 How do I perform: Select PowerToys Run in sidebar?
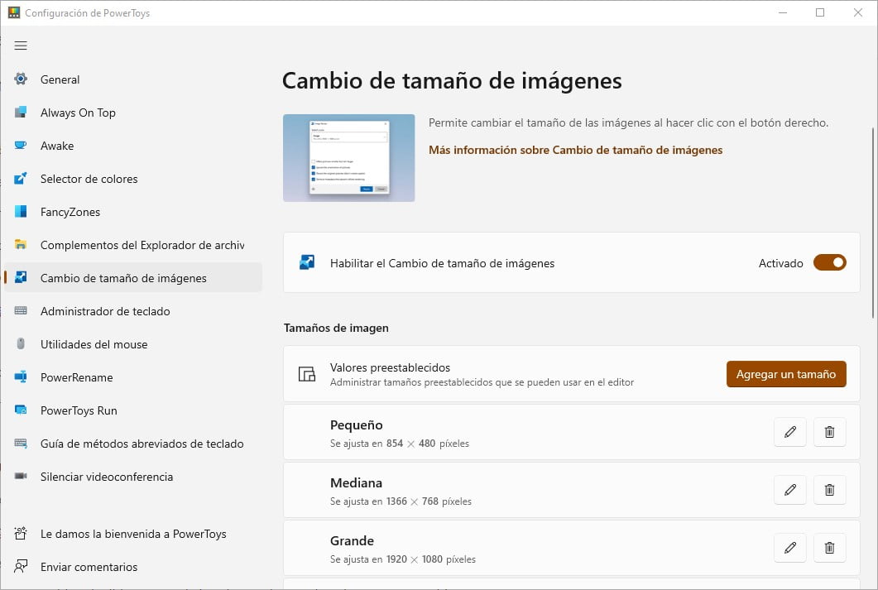133,410
